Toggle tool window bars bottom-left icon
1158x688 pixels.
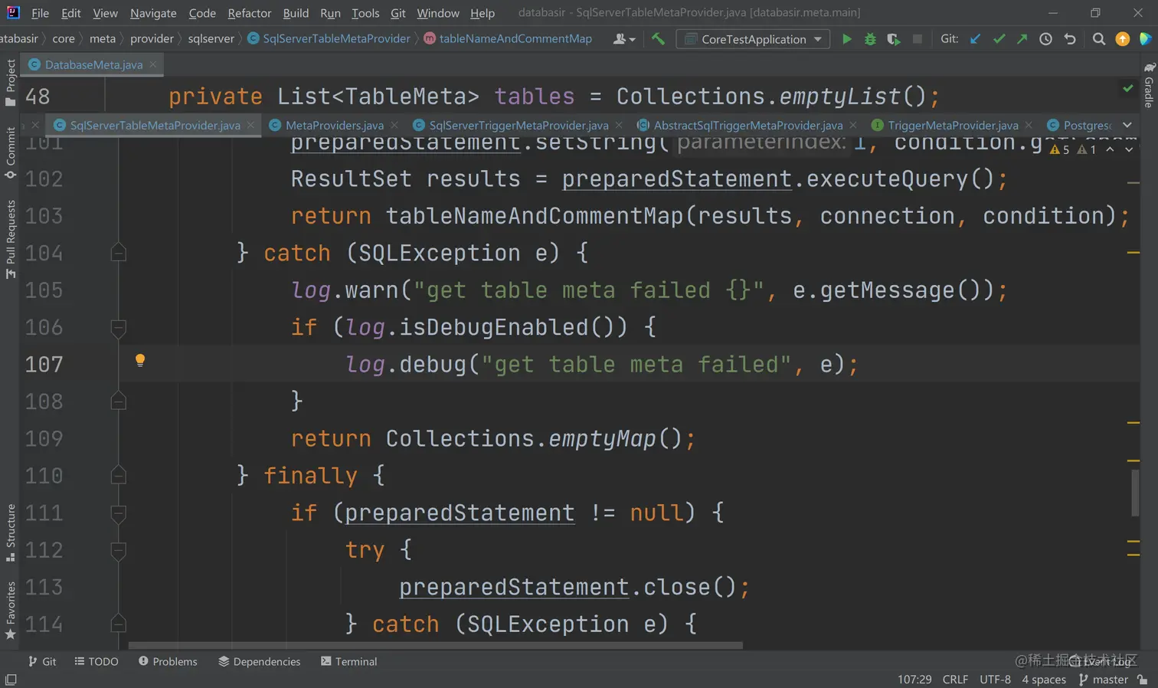11,680
